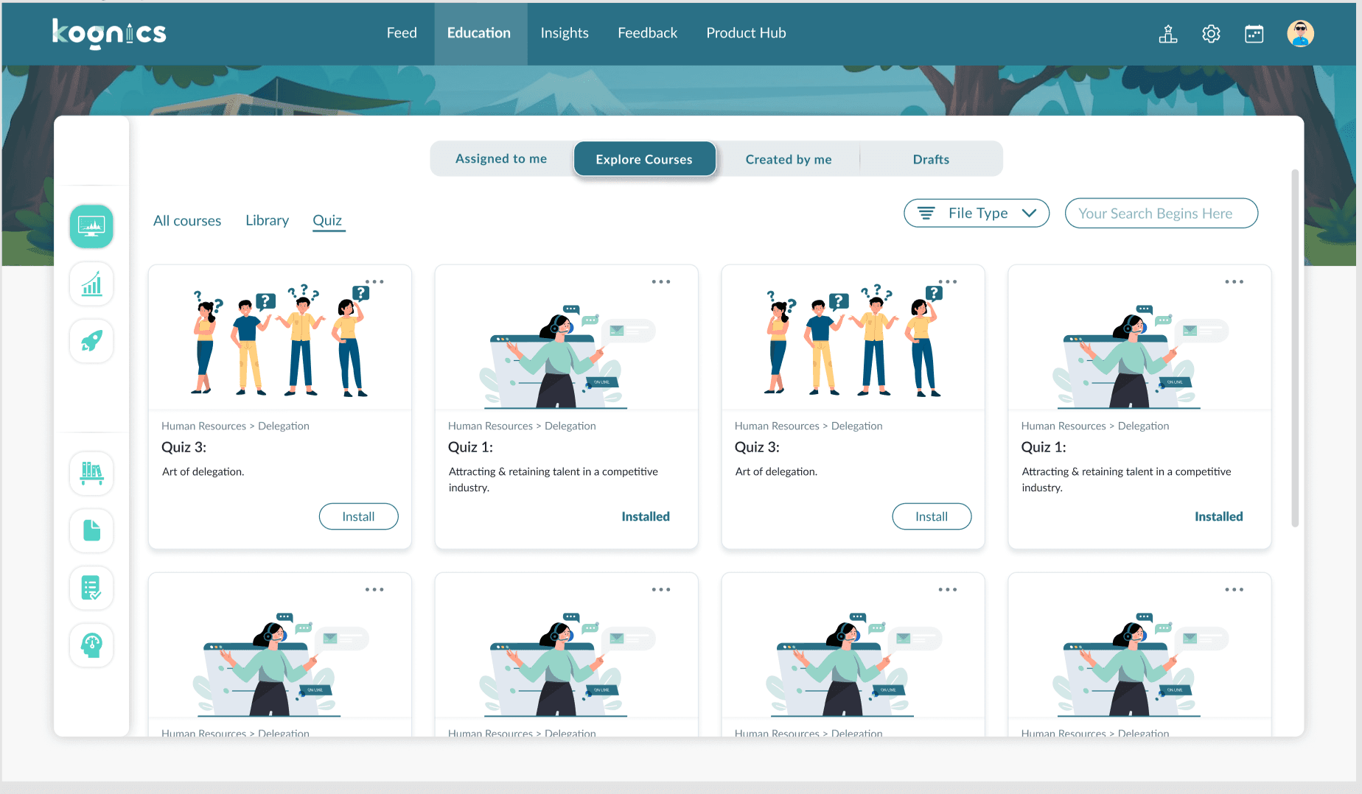Image resolution: width=1362 pixels, height=794 pixels.
Task: Open settings gear icon in top bar
Action: (x=1211, y=34)
